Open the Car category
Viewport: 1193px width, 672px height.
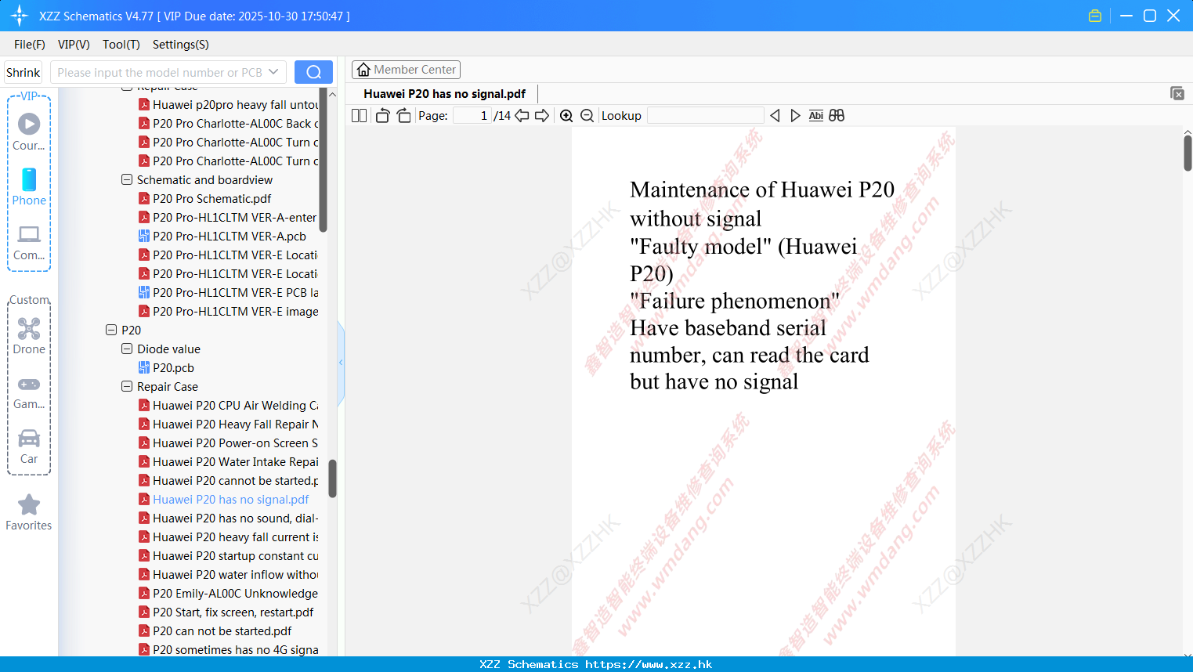[x=29, y=446]
